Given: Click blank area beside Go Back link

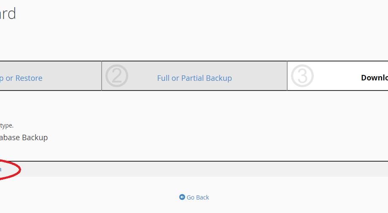Looking at the screenshot, I should coord(272,197).
